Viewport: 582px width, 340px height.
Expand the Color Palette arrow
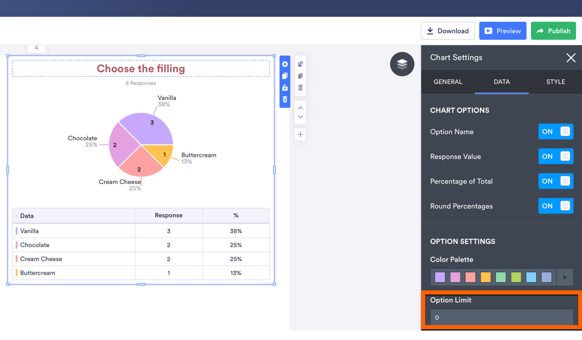pyautogui.click(x=565, y=277)
